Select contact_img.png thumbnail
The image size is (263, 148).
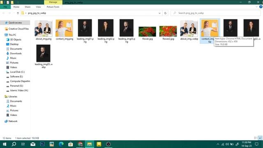[x=64, y=28]
